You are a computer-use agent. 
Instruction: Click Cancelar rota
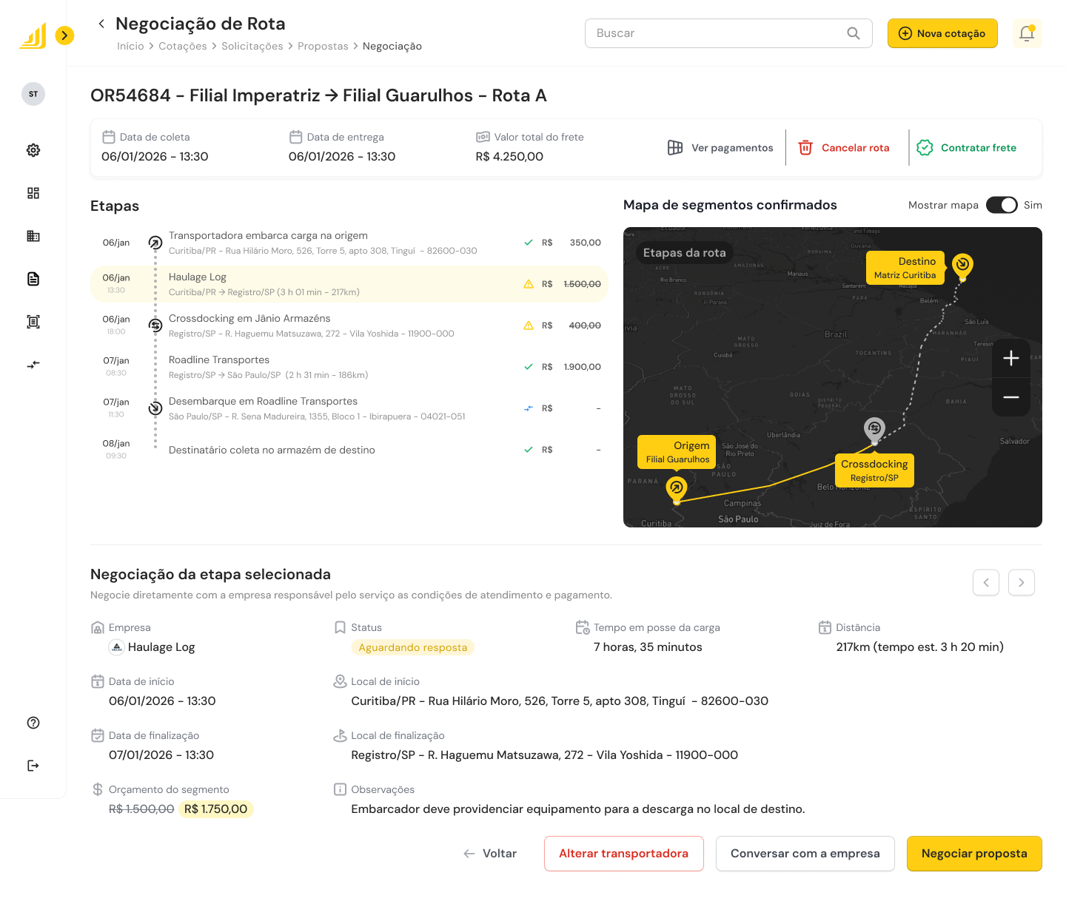coord(845,148)
